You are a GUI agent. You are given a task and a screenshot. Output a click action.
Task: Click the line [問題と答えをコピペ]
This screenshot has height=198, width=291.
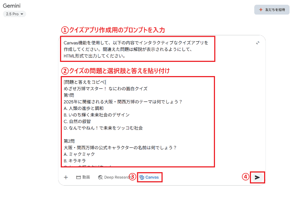tap(85, 82)
